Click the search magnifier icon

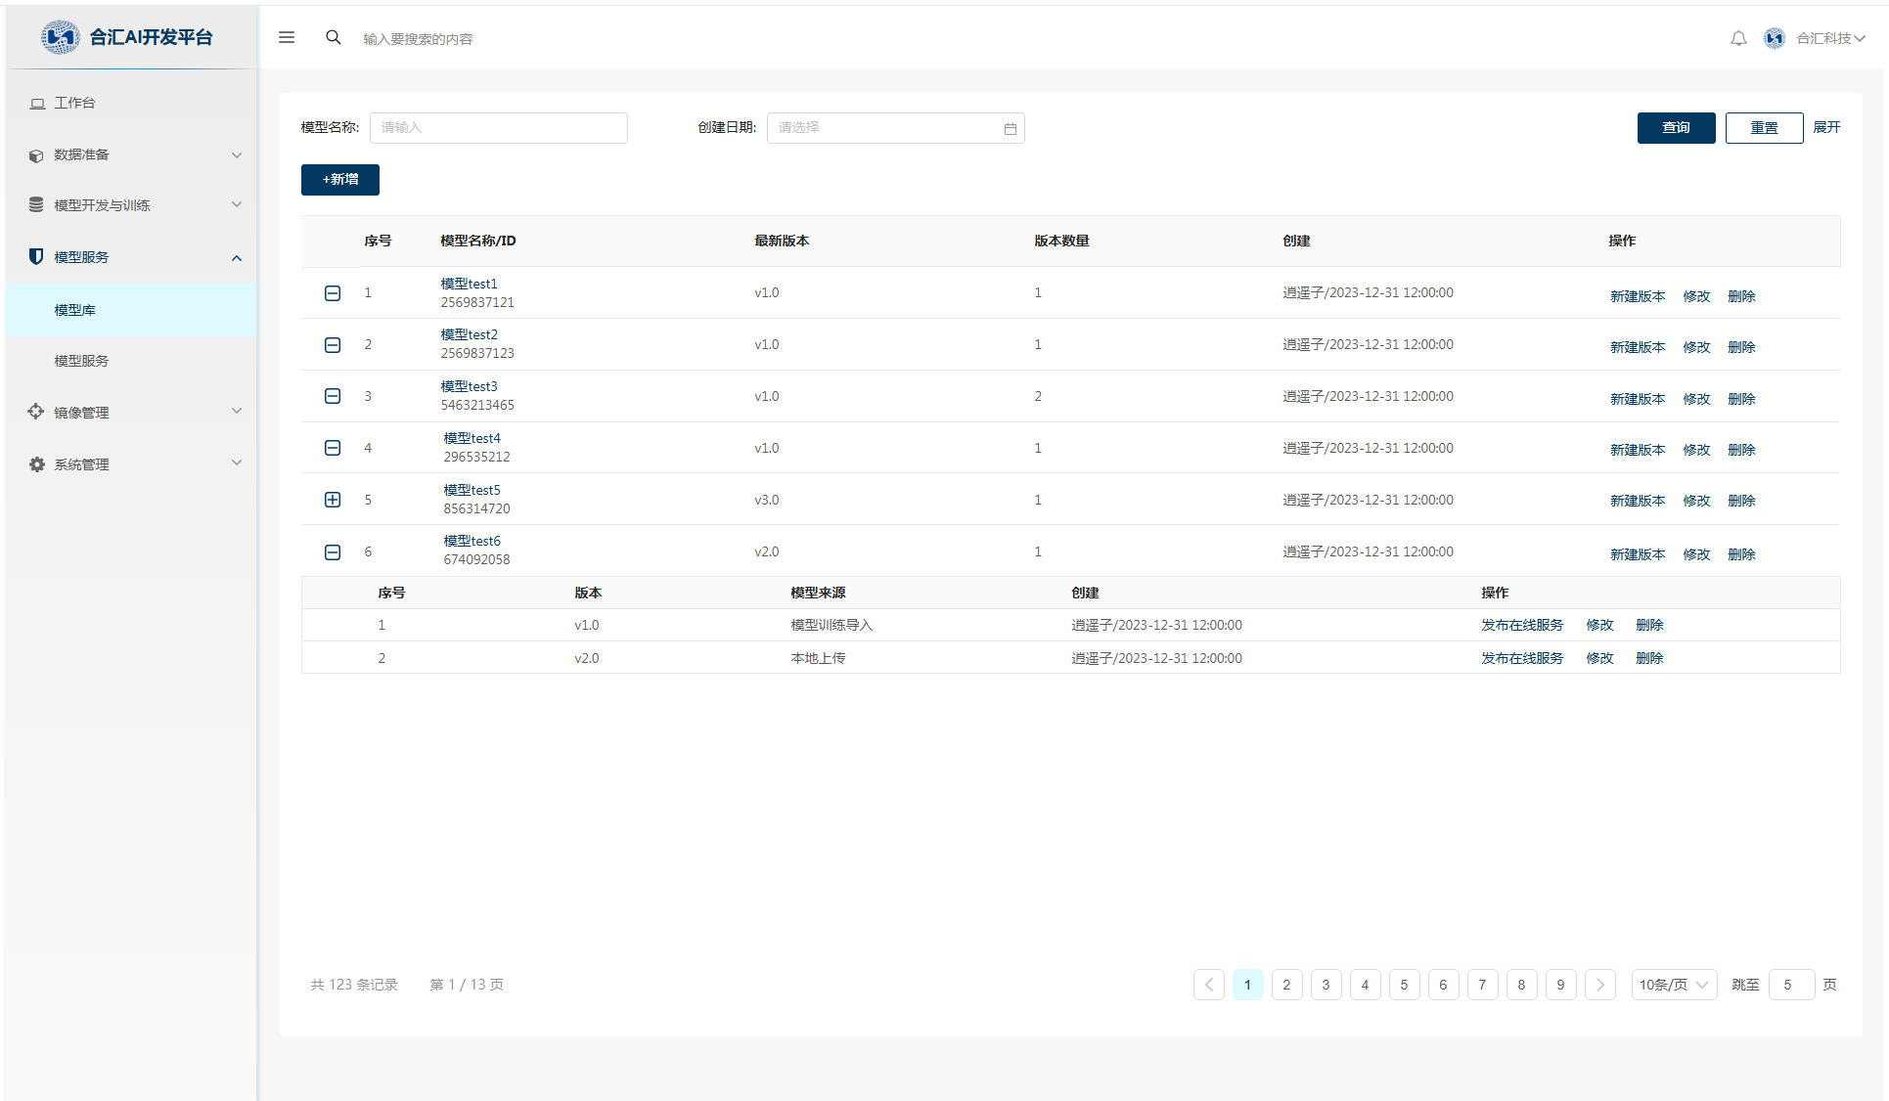[334, 37]
